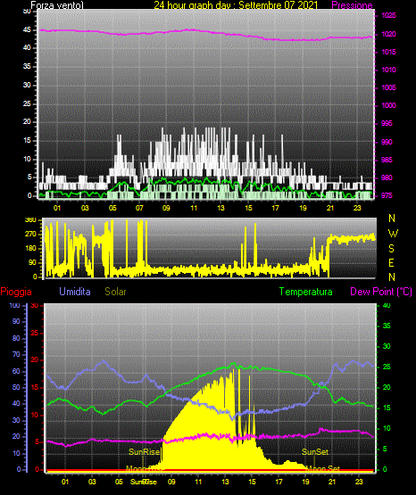Click the Solar legend label
The height and width of the screenshot is (495, 416).
[115, 292]
